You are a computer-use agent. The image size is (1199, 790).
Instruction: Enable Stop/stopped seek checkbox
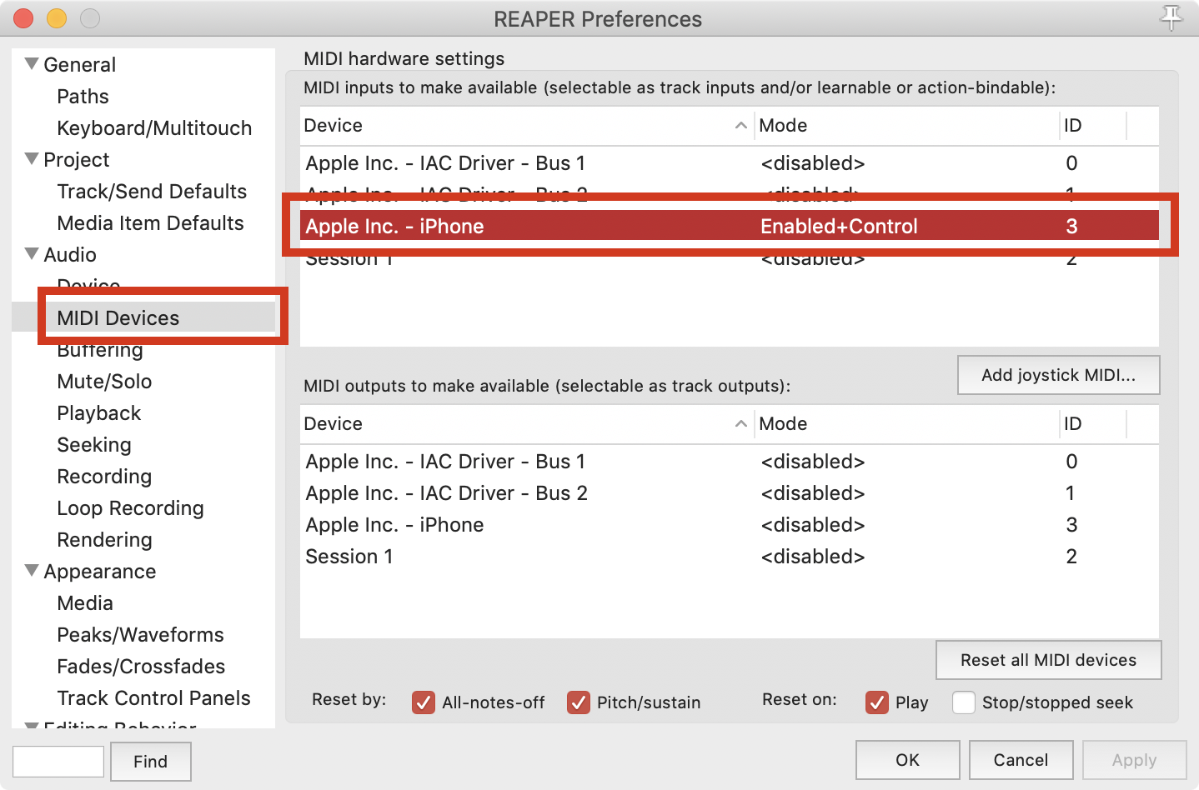[x=964, y=702]
